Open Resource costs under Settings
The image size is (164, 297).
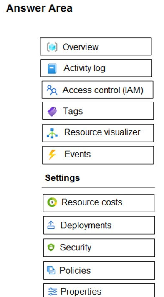[x=98, y=203]
